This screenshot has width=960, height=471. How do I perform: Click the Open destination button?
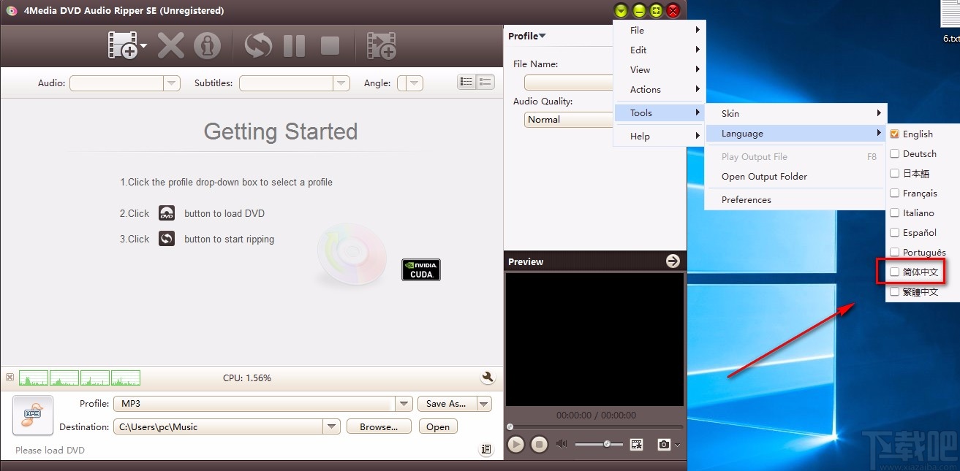coord(438,426)
